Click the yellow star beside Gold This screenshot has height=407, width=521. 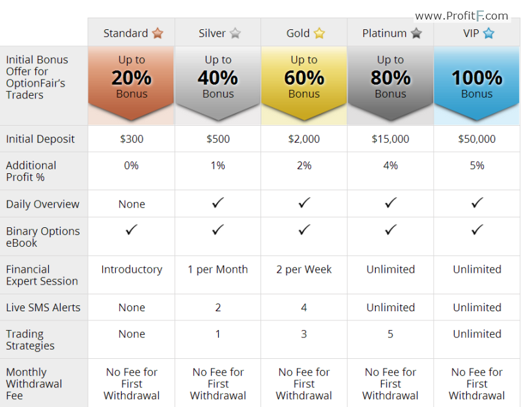coord(319,33)
